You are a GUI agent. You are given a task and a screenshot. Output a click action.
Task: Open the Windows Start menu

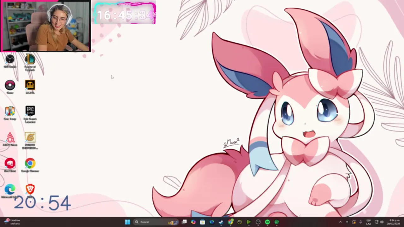click(x=128, y=222)
